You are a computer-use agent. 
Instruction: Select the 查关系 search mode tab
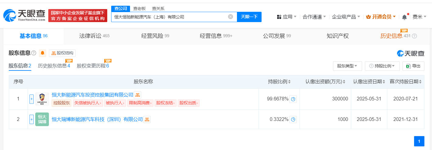point(158,8)
